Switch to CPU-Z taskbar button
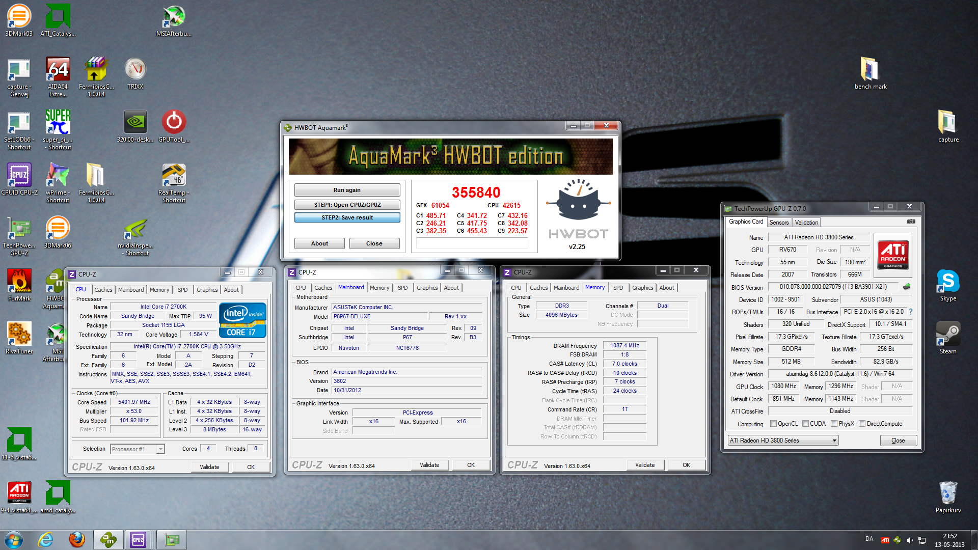 pyautogui.click(x=139, y=540)
